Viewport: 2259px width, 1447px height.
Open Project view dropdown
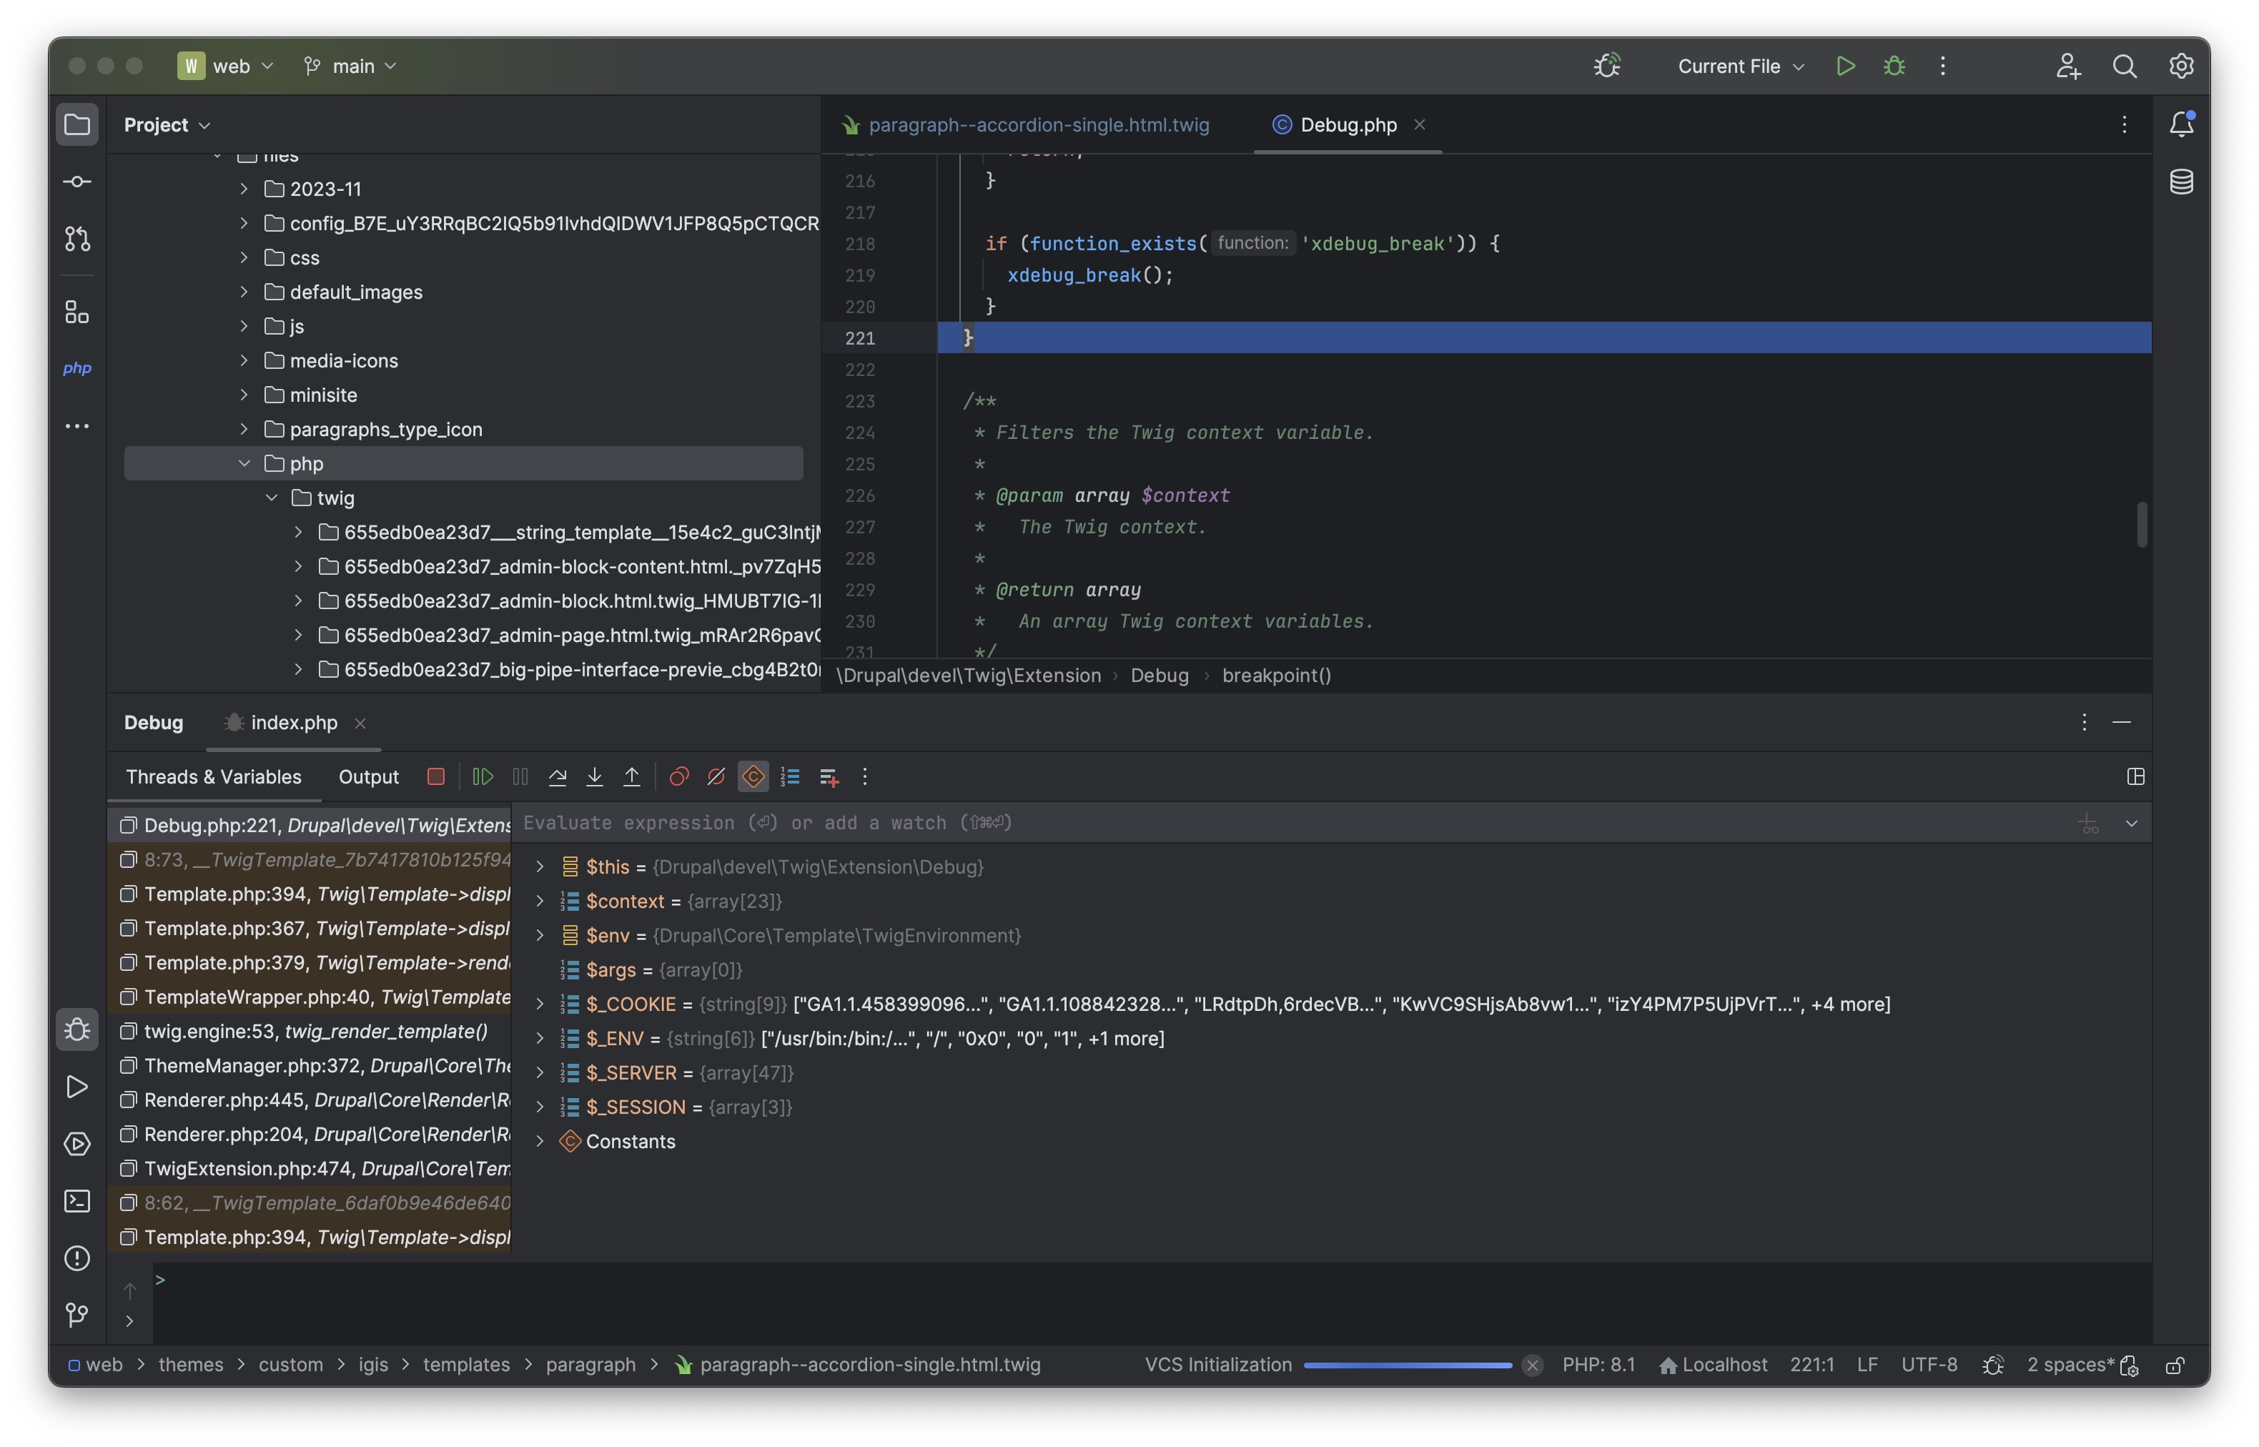click(167, 125)
